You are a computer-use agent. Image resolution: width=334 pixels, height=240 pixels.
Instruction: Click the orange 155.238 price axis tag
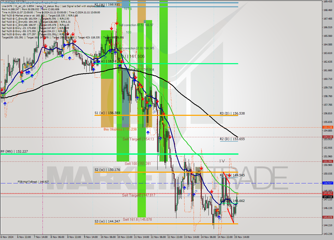pos(328,127)
